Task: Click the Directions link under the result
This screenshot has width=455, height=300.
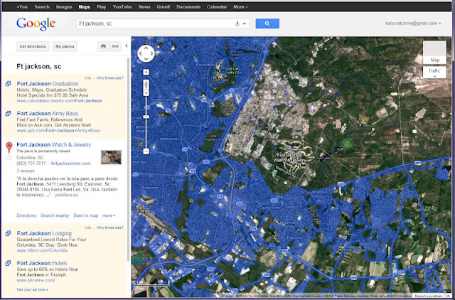Action: (x=26, y=215)
